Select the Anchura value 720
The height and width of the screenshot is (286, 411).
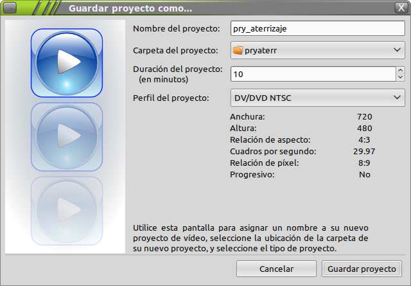[x=365, y=117]
